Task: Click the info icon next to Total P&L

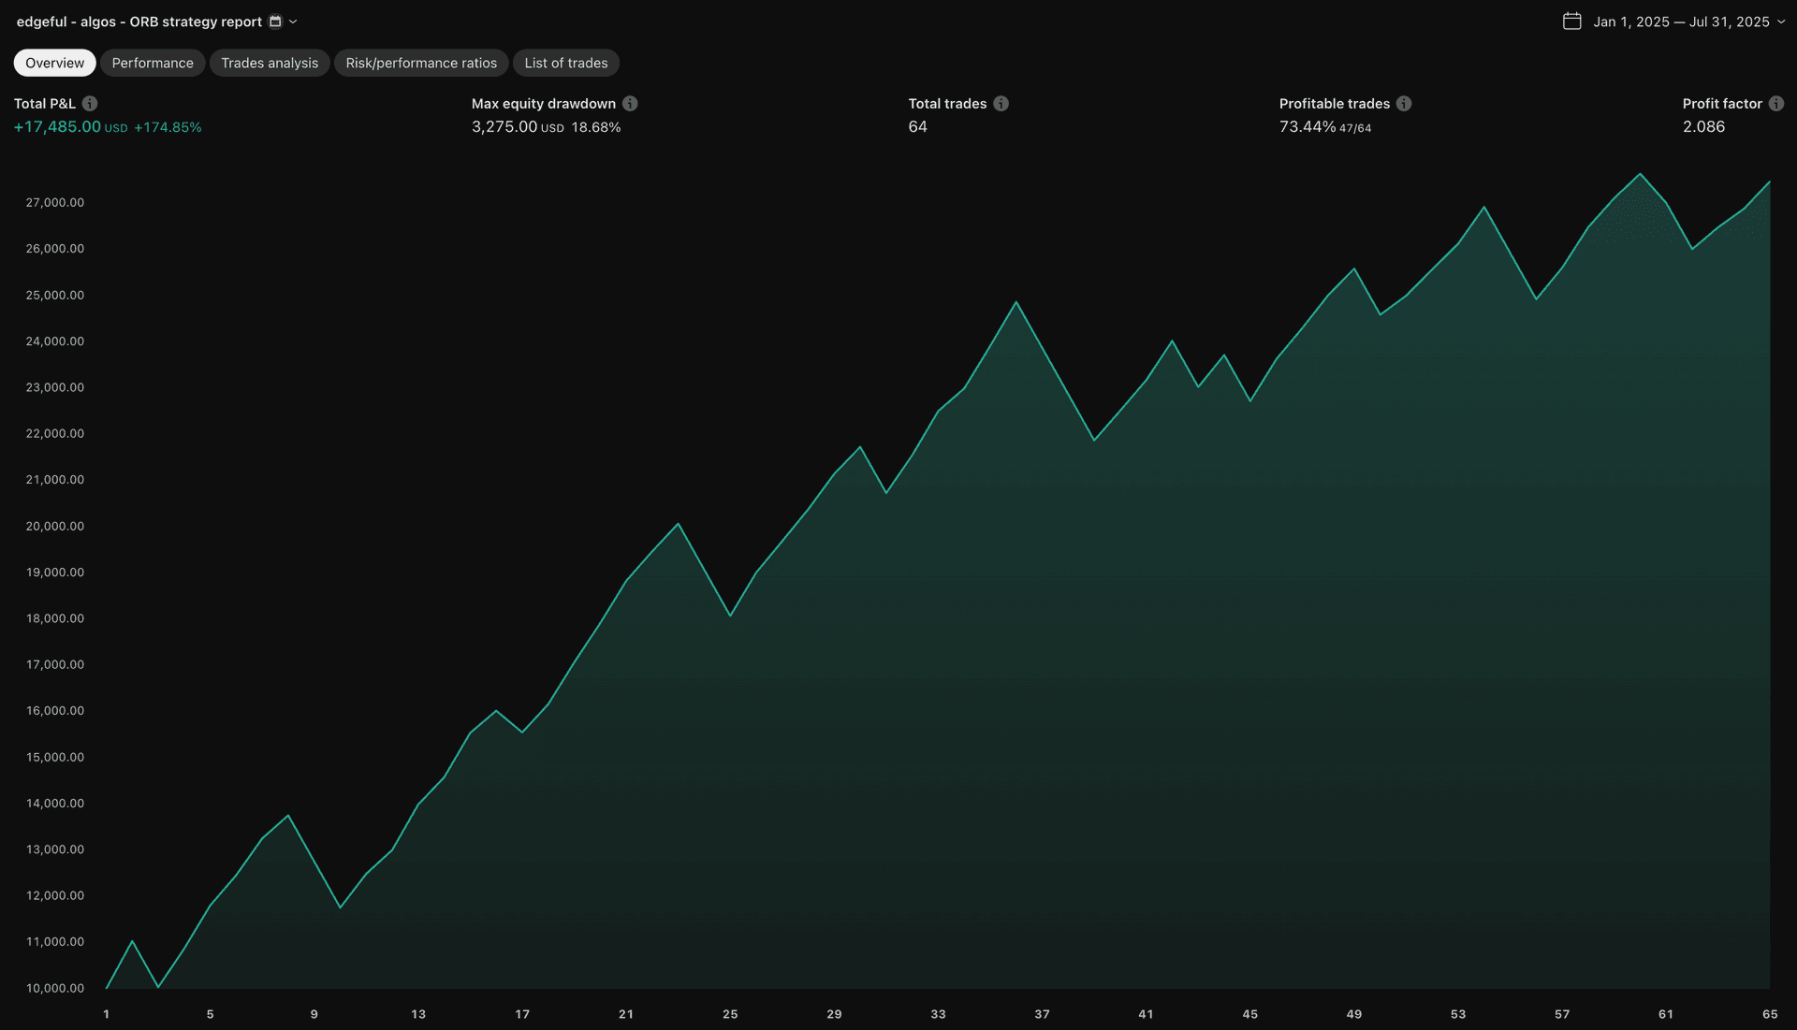Action: 89,104
